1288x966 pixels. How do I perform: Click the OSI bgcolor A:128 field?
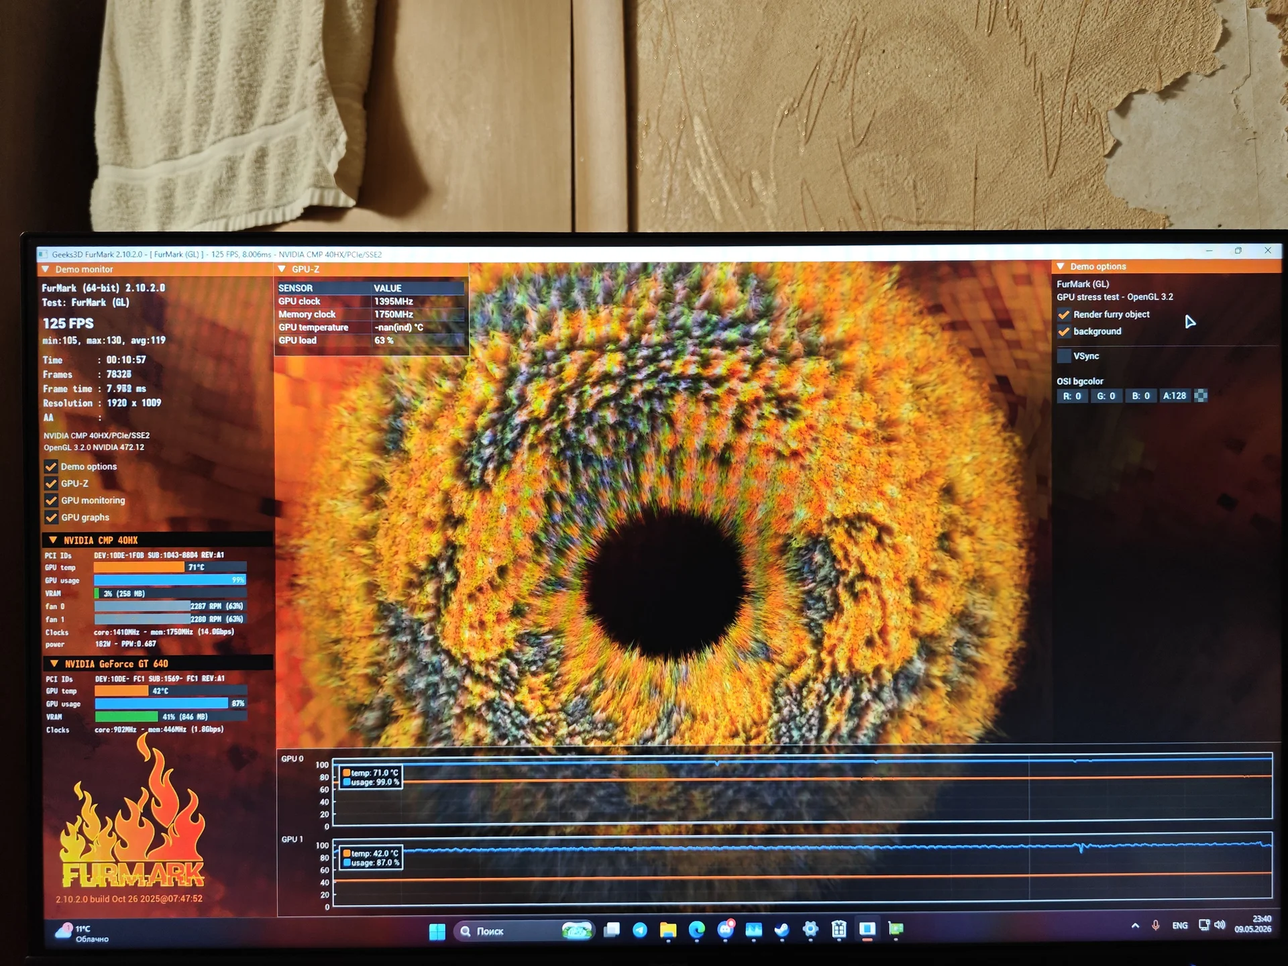pyautogui.click(x=1174, y=396)
